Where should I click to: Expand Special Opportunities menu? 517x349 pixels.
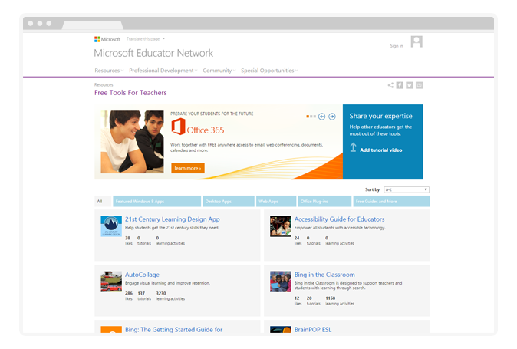coord(269,71)
